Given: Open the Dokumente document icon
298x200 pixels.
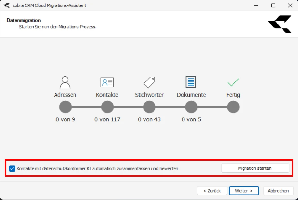Looking at the screenshot, I should pyautogui.click(x=191, y=81).
